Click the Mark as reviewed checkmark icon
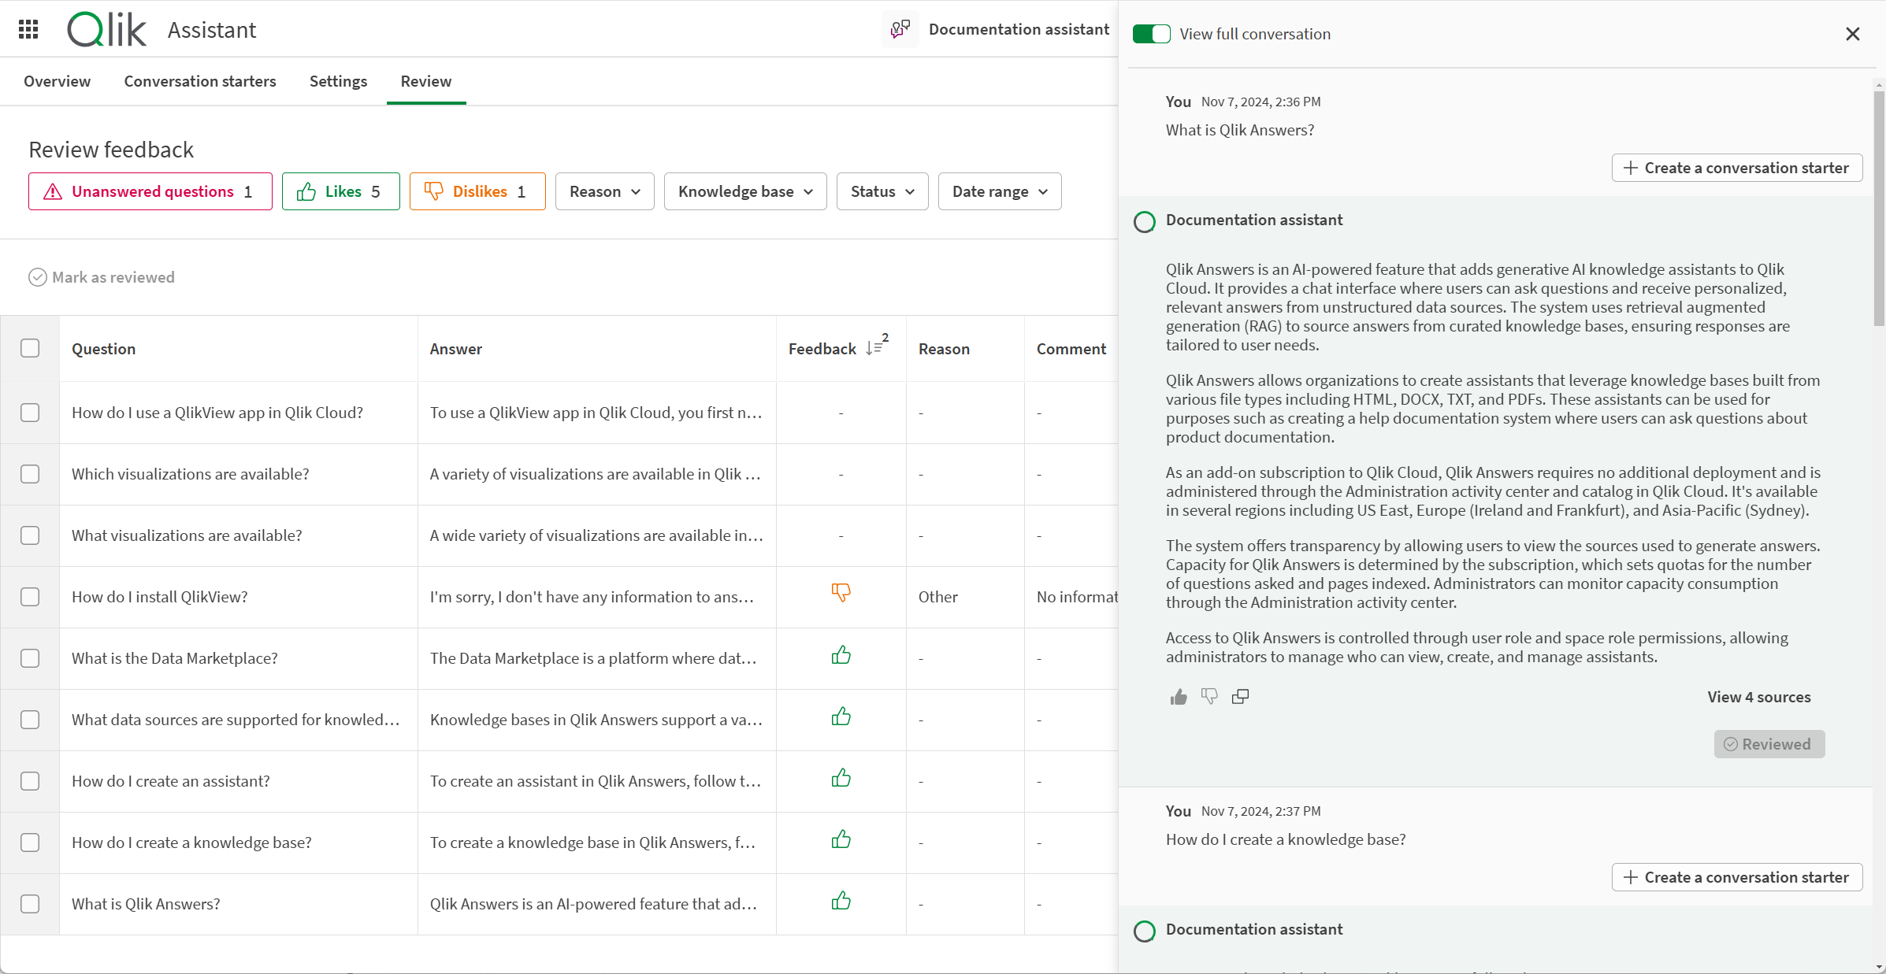 coord(36,276)
